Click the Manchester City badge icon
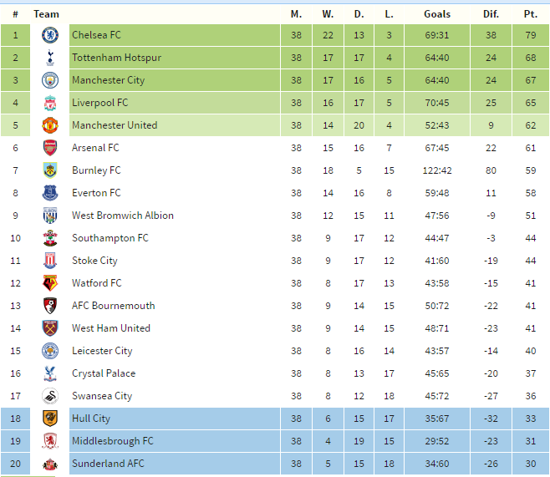550x477 pixels. pos(50,80)
